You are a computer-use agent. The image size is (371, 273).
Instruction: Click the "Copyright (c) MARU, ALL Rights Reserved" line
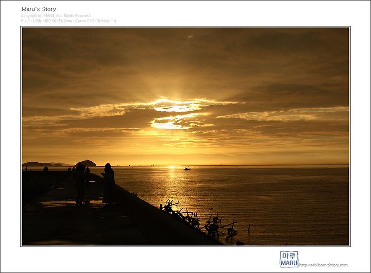click(x=56, y=15)
